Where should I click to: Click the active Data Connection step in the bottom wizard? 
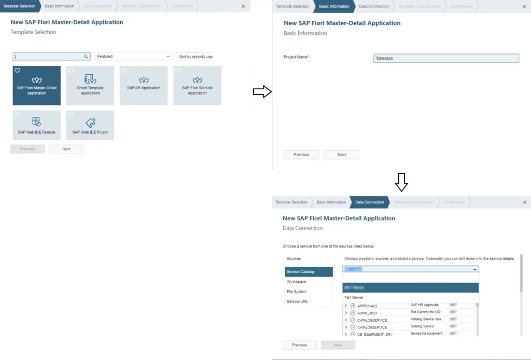(369, 202)
